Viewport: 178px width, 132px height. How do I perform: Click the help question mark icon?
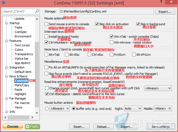pyautogui.click(x=161, y=2)
